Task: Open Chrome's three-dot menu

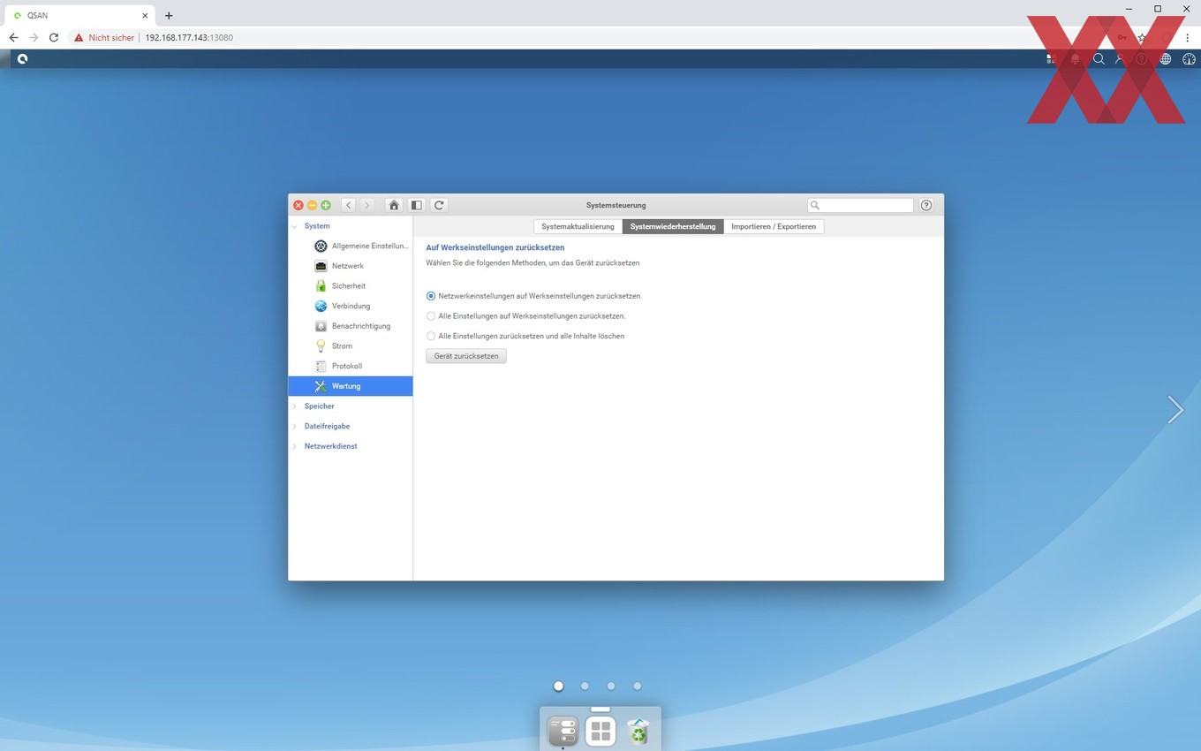Action: coord(1188,38)
